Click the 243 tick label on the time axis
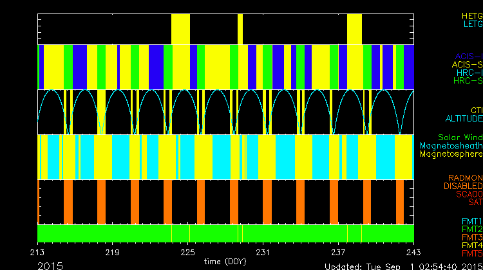 click(413, 252)
